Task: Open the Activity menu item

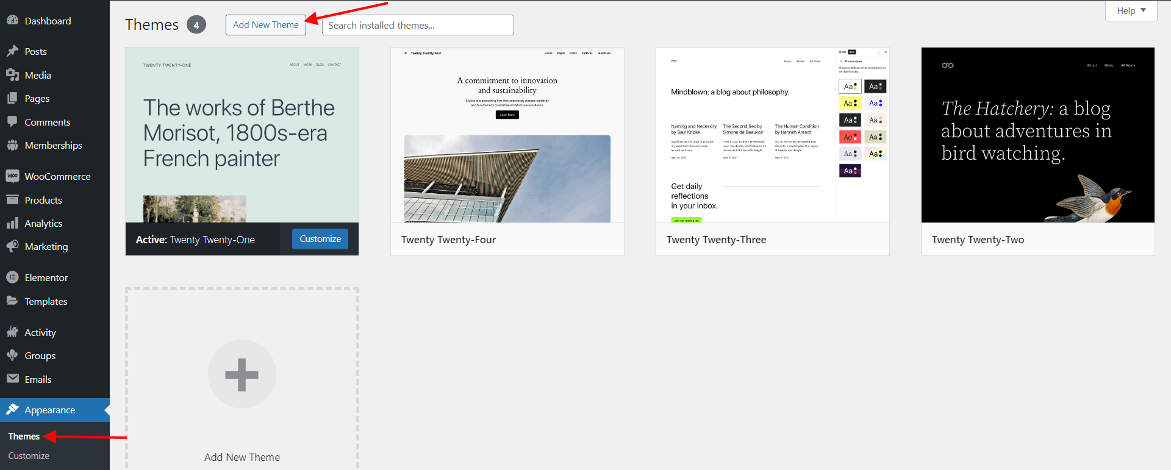Action: click(55, 332)
